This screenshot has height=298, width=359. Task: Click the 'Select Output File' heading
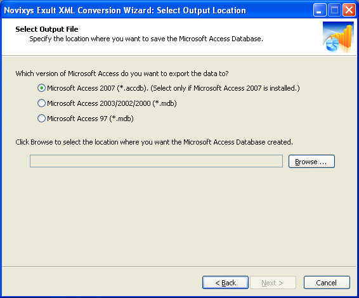coord(47,29)
